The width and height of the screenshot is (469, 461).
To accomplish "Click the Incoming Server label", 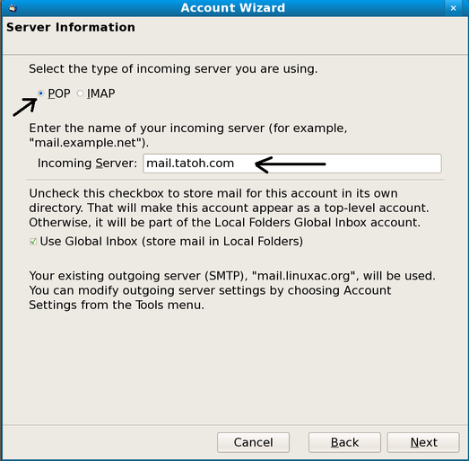I will tap(87, 164).
